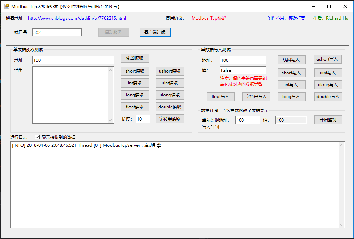Focus the 长度 field showing 10
Image resolution: width=354 pixels, height=239 pixels.
tap(143, 119)
